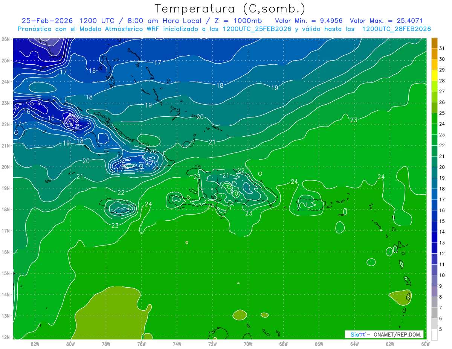Screen dimensions: 452x349
Task: Click the "70W" longitude axis label
Action: [x=247, y=343]
